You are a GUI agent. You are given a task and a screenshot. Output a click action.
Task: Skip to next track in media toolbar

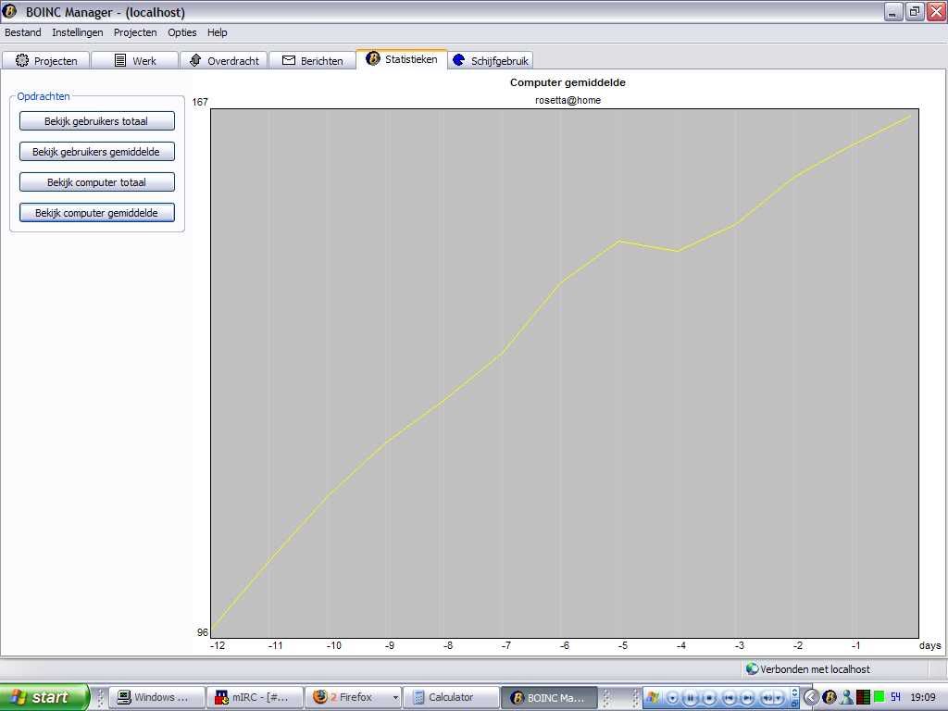click(747, 698)
